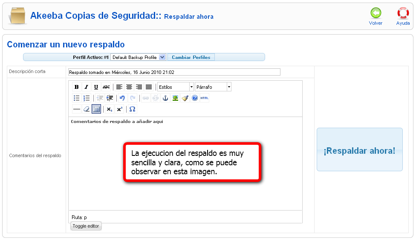Undo last edit in editor

pos(122,98)
